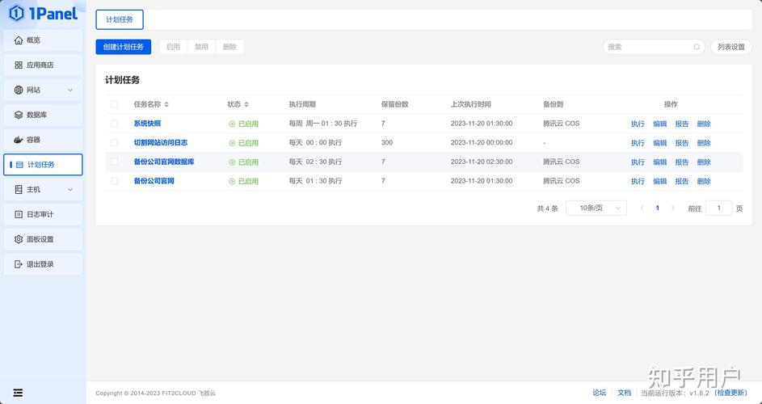Check the 备份公司官网 row checkbox
The height and width of the screenshot is (404, 762).
click(114, 181)
